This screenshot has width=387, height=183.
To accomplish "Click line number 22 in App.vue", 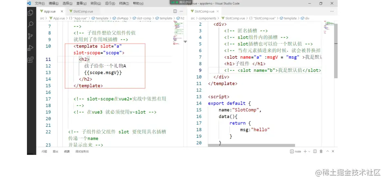I will coord(48,132).
